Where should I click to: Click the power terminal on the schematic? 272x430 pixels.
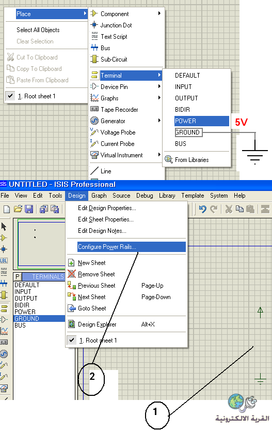click(260, 313)
